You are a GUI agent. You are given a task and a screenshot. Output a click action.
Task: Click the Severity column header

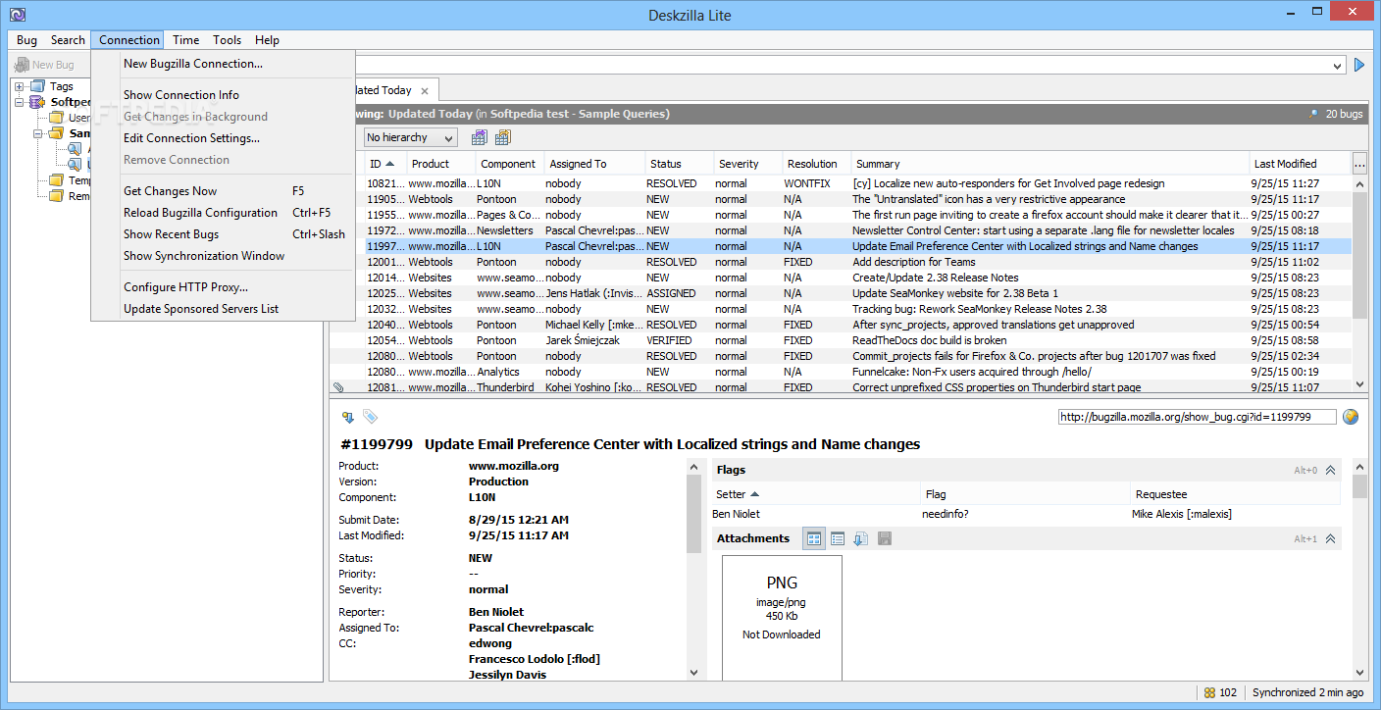click(747, 164)
